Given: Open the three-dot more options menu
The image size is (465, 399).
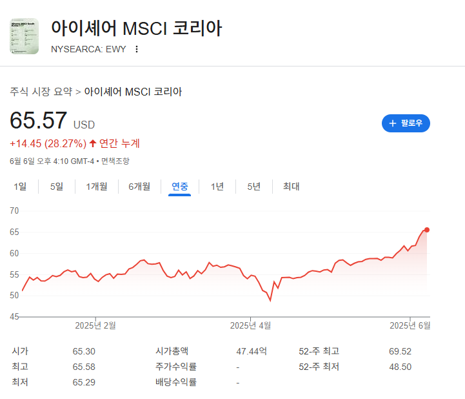Looking at the screenshot, I should click(x=137, y=49).
